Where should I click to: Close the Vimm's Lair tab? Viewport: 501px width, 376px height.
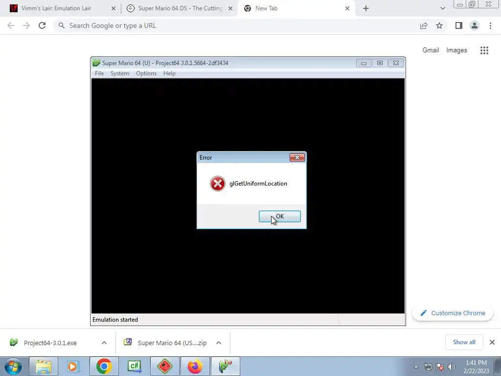114,9
